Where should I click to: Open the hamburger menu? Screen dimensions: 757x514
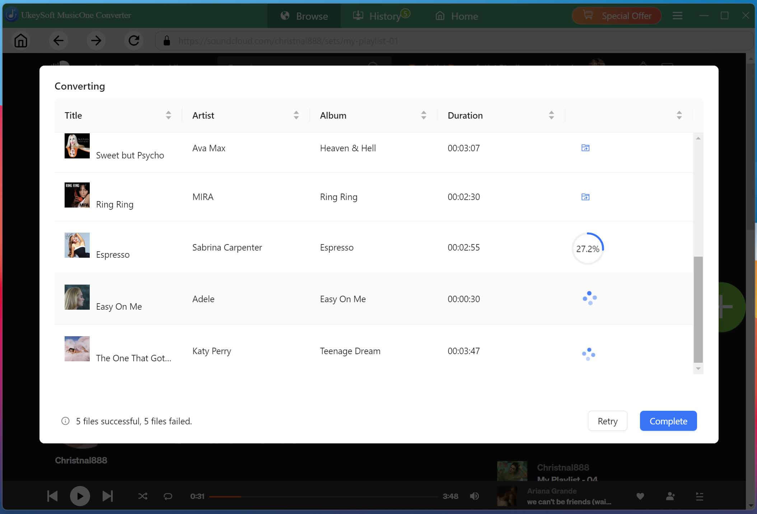[x=677, y=16]
